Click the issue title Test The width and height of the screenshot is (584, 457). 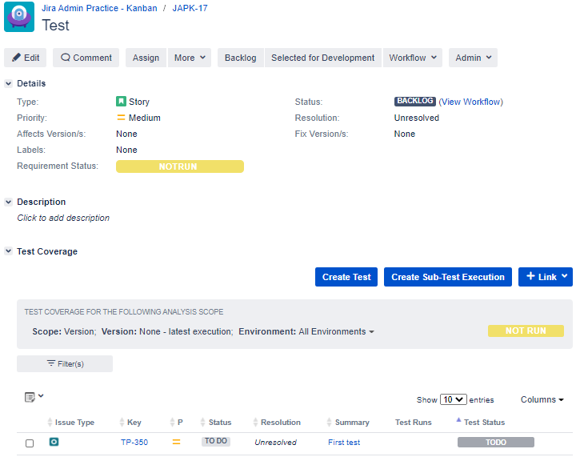coord(55,26)
